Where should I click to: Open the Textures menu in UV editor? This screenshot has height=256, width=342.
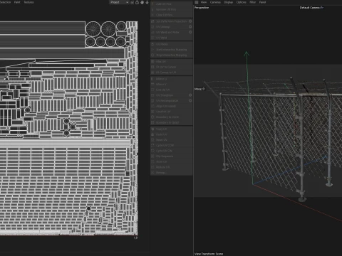pos(28,2)
